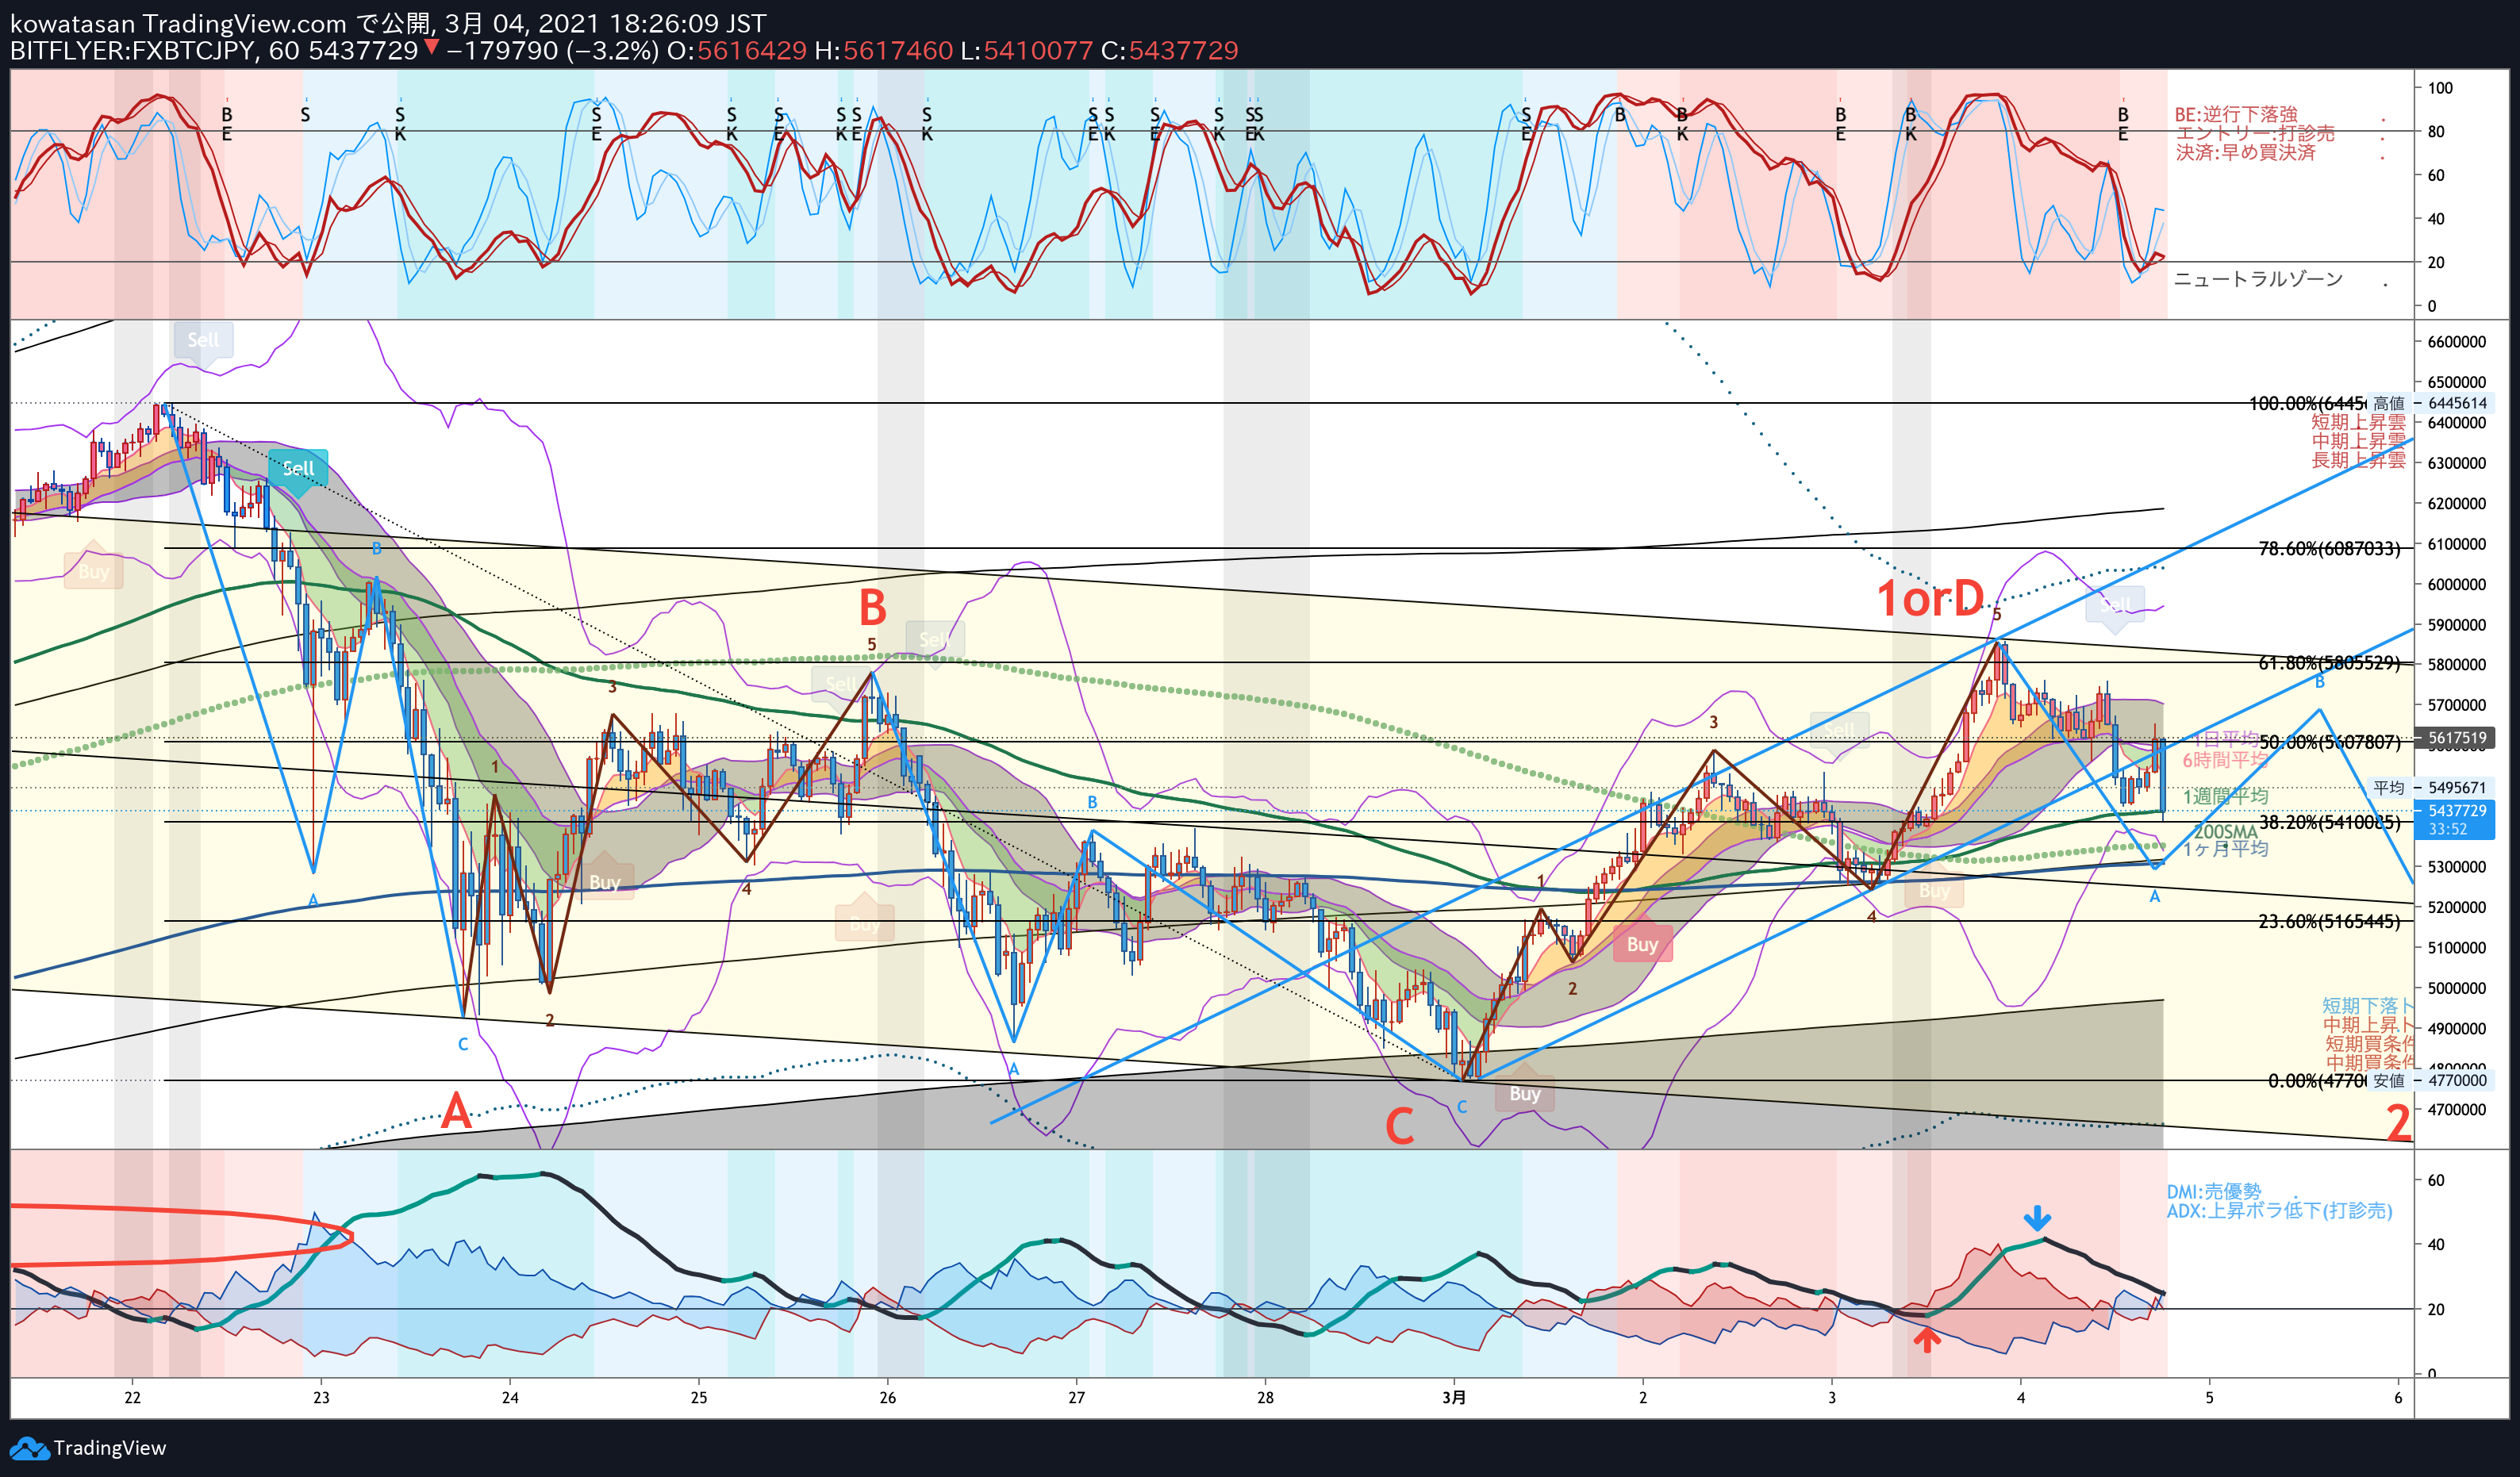Click the 38.20%(5410085) Fibonacci label
Image resolution: width=2520 pixels, height=1477 pixels.
point(2329,822)
